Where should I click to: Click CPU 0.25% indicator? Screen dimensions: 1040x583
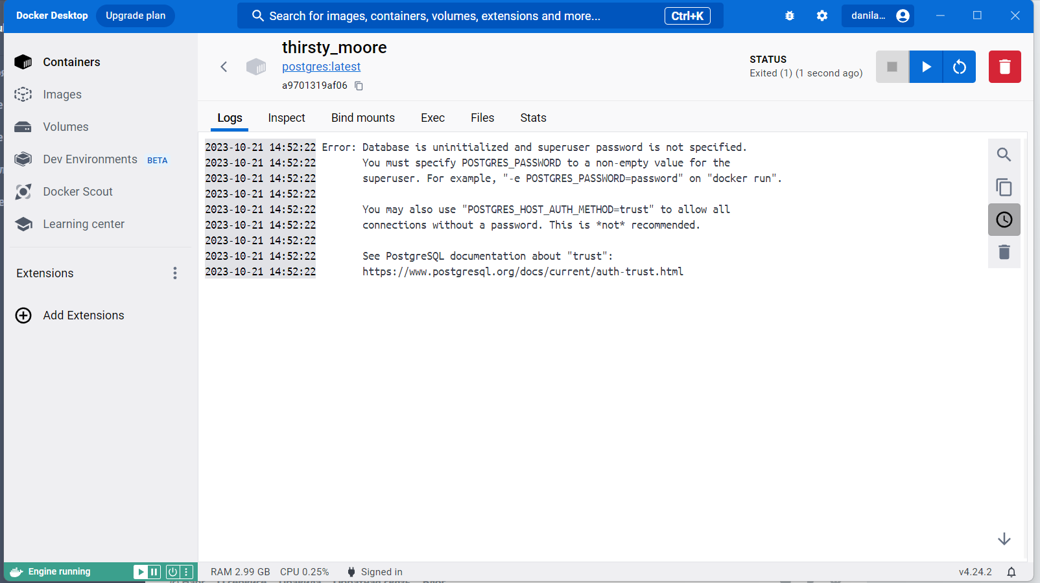(x=304, y=572)
